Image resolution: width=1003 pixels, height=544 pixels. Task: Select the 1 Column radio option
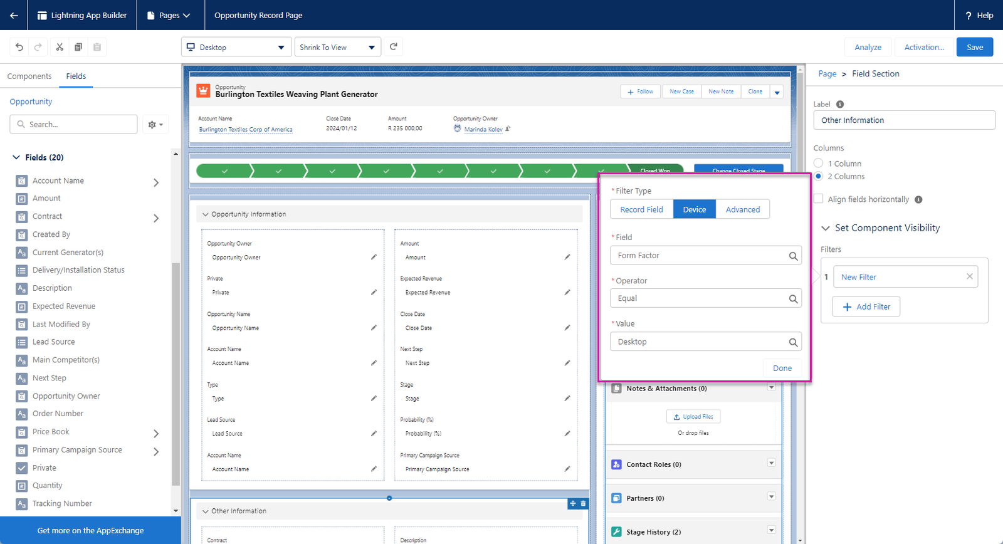(x=819, y=163)
